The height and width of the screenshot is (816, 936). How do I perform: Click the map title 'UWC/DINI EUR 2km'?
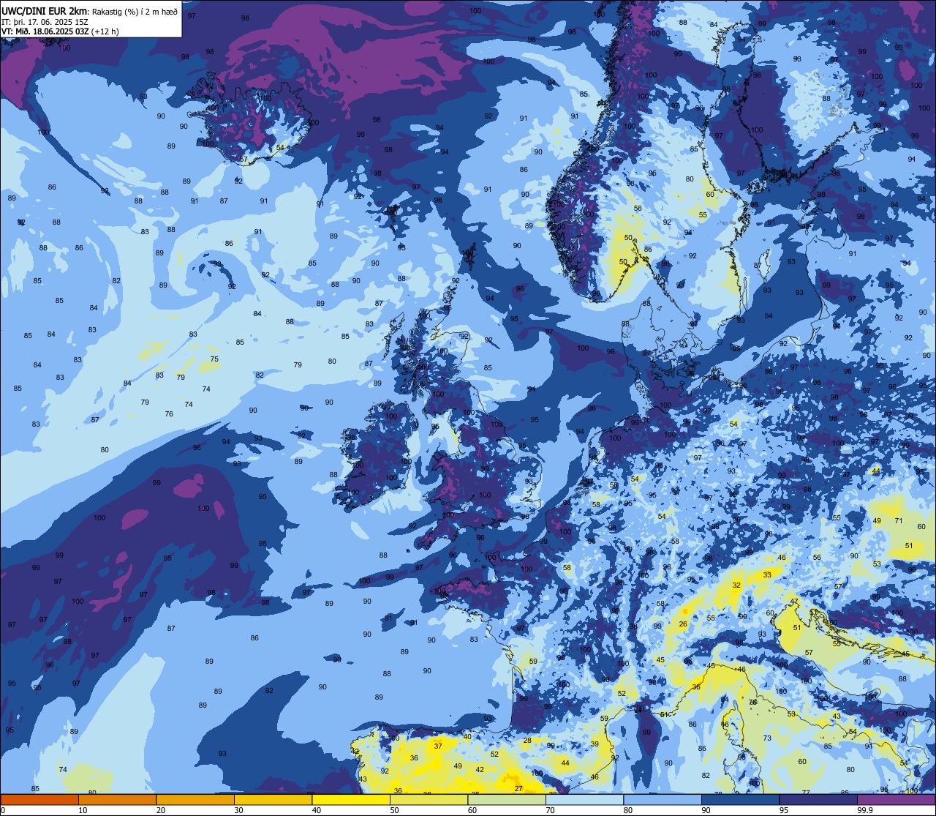45,10
